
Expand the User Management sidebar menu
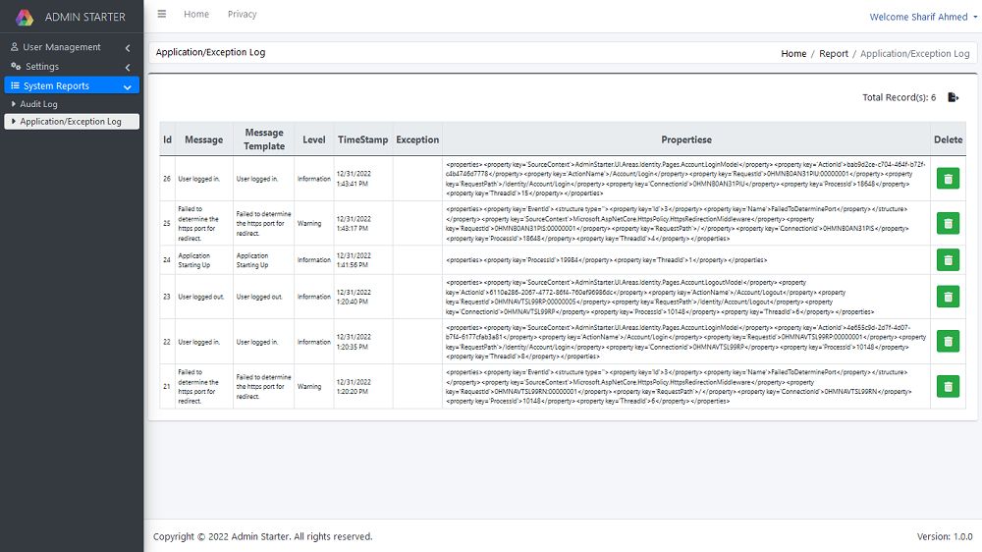tap(71, 47)
